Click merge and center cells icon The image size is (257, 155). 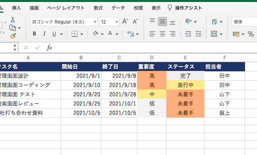214,34
